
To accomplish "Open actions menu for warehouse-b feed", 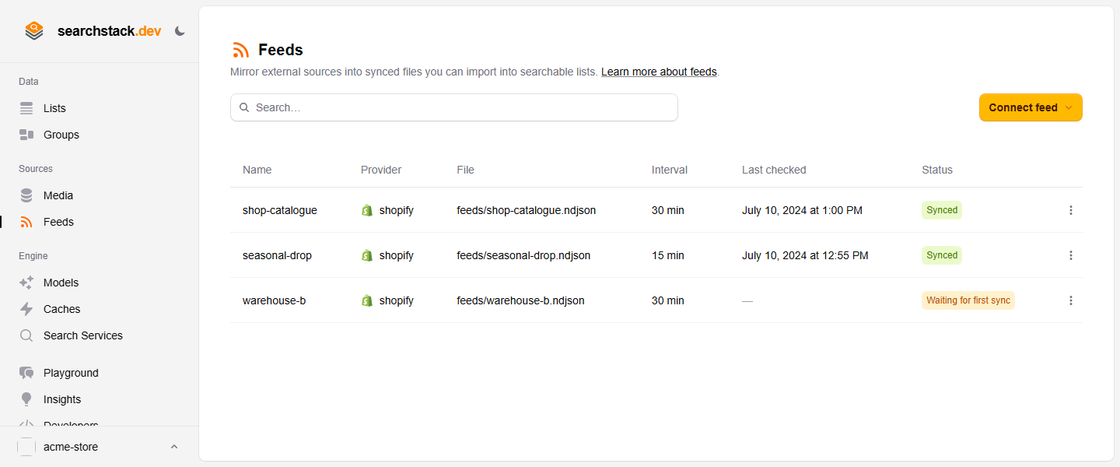I will (1071, 300).
